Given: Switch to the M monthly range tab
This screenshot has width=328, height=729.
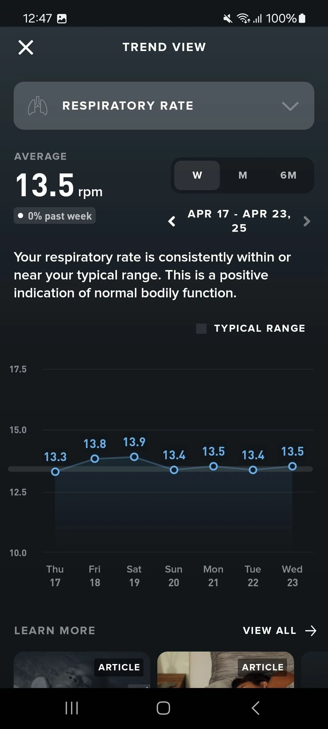Looking at the screenshot, I should (x=243, y=175).
